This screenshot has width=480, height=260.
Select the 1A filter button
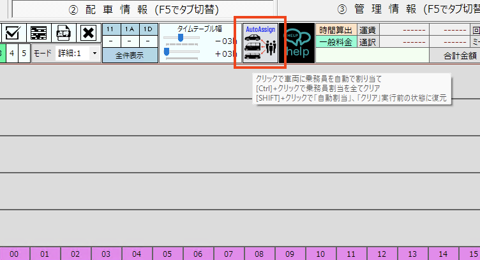pyautogui.click(x=130, y=29)
